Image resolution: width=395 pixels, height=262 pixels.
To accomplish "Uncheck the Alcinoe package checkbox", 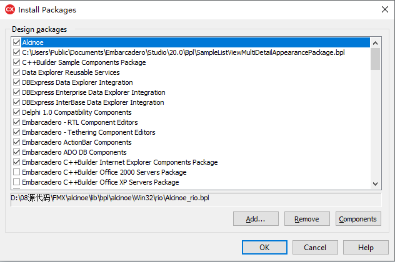I will coord(16,42).
